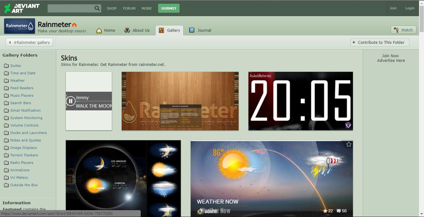Viewport: 424px width, 217px height.
Task: Open the FORUM menu item
Action: point(129,8)
